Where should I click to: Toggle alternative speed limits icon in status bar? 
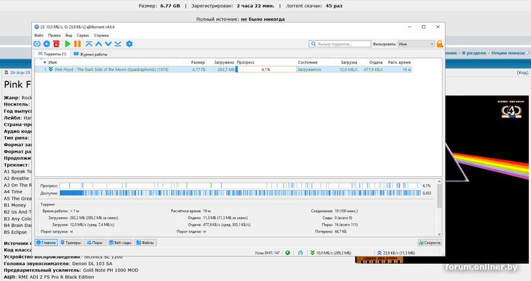pos(301,252)
